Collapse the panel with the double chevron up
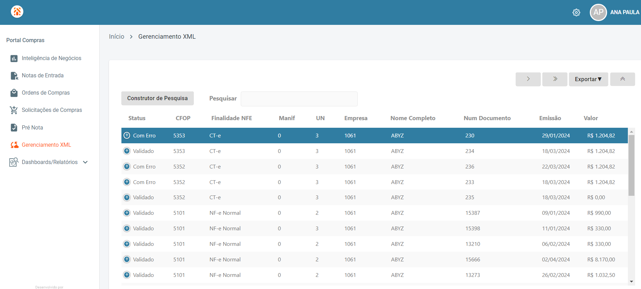641x289 pixels. click(x=623, y=79)
